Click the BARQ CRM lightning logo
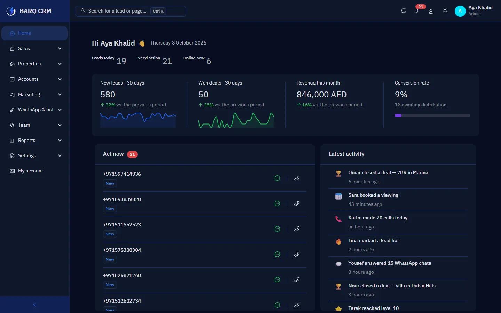This screenshot has height=313, width=501. 11,11
